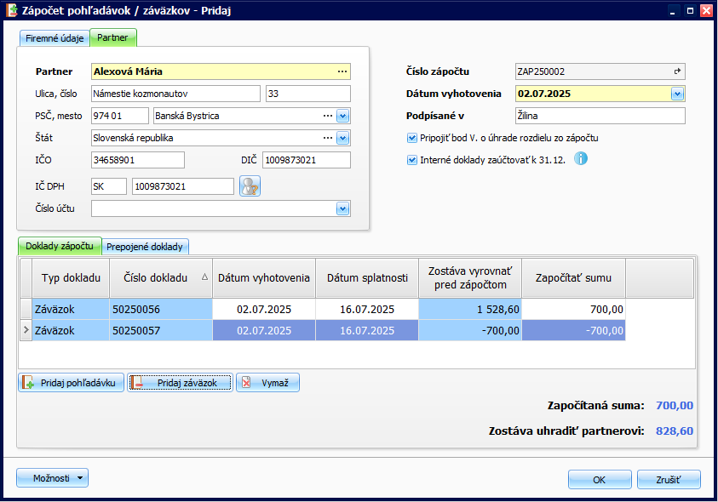Click the IČ DPH verification person icon
The image size is (718, 502).
click(250, 186)
